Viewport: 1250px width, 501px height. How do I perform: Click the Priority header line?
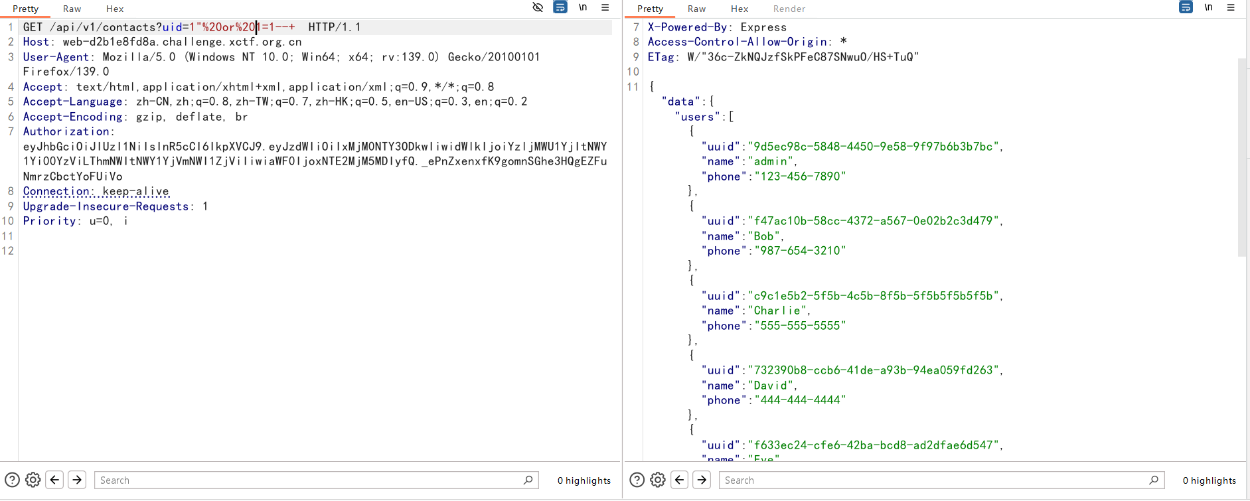click(75, 221)
